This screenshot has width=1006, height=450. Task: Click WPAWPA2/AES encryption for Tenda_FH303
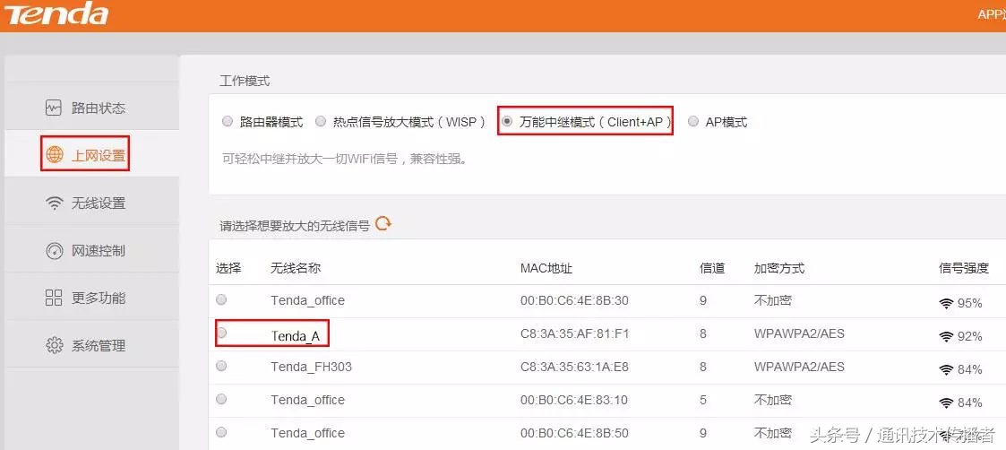(799, 367)
